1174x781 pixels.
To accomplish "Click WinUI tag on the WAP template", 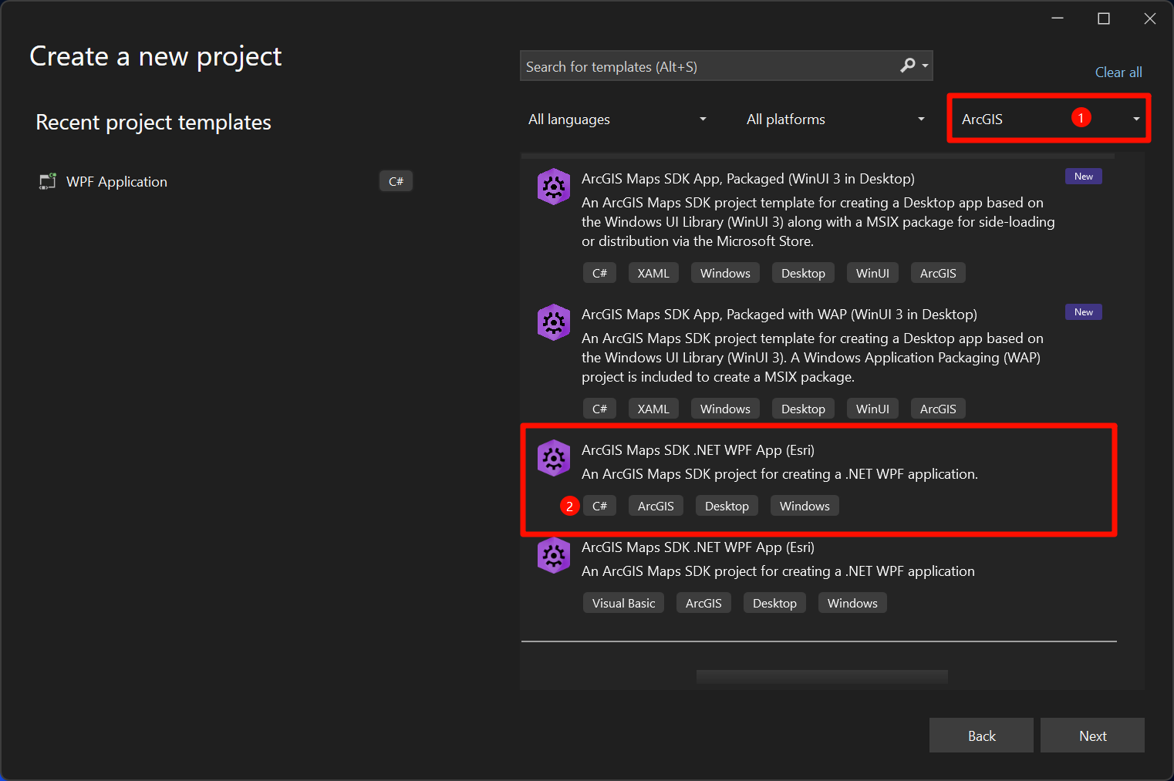I will pyautogui.click(x=872, y=409).
